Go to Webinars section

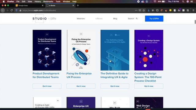[x=81, y=19]
